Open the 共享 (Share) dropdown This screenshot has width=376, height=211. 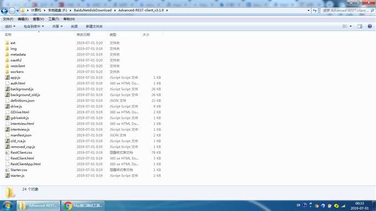tap(57, 26)
